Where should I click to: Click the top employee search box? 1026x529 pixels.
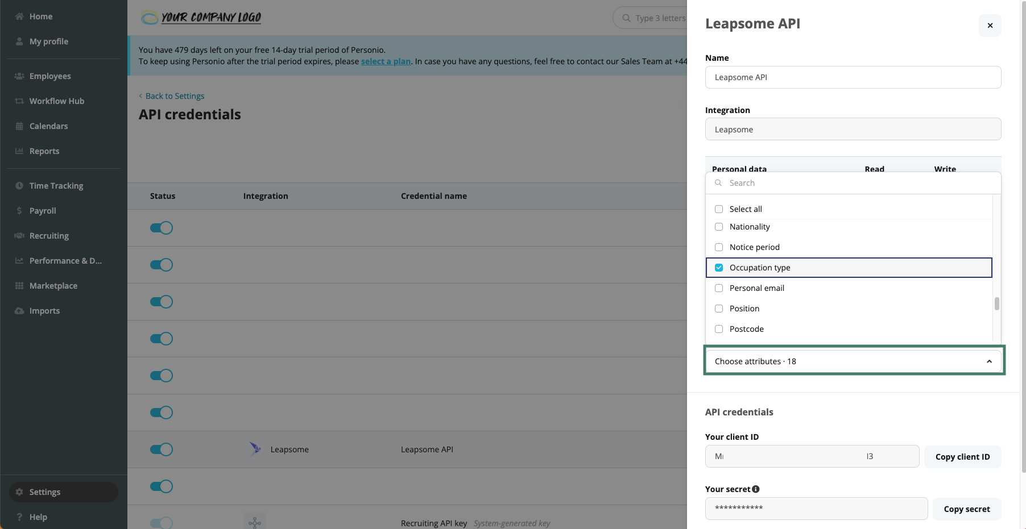click(650, 18)
